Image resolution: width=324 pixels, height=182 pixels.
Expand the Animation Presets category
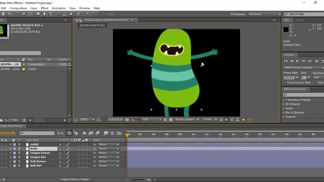click(284, 100)
